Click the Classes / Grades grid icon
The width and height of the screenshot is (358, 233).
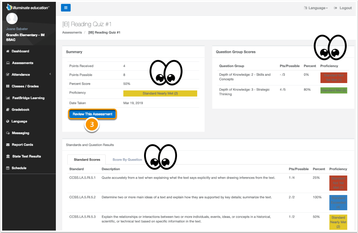[x=8, y=86]
